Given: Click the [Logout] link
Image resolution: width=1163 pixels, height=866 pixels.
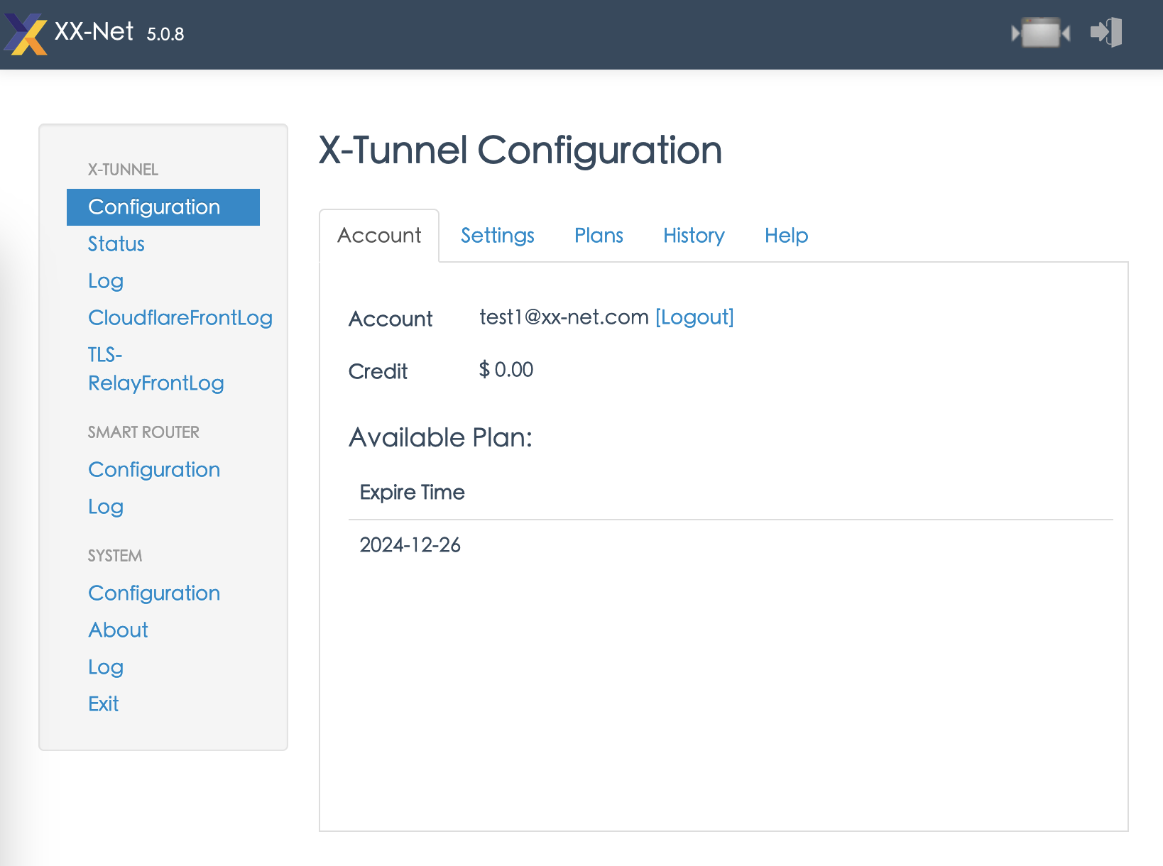Looking at the screenshot, I should (694, 317).
